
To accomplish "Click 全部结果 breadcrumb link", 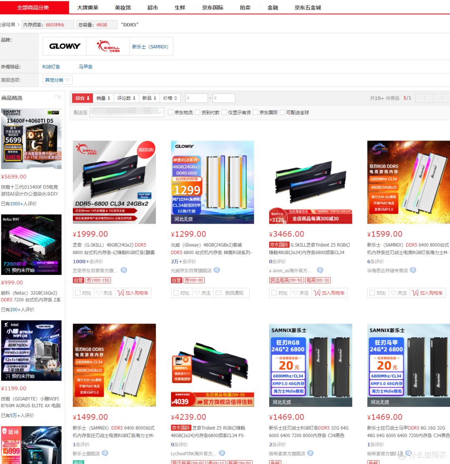I will (x=7, y=25).
